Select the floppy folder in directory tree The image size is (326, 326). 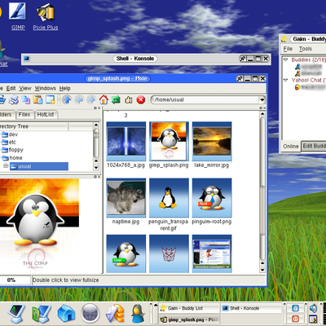pos(12,150)
